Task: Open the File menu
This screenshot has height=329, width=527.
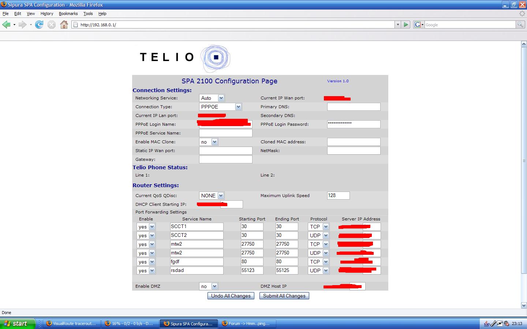Action: coord(5,14)
